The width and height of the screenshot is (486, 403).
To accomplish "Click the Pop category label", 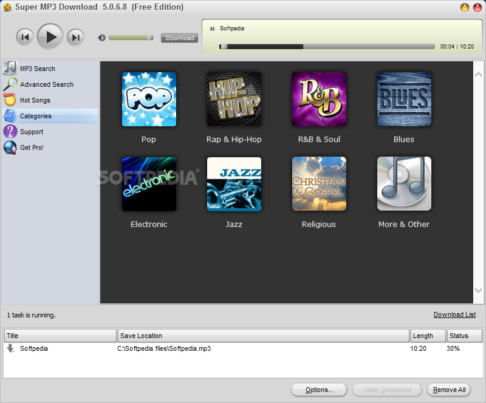I will (x=148, y=140).
